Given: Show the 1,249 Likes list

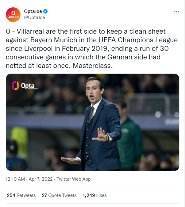Looking at the screenshot, I should pos(94,195).
